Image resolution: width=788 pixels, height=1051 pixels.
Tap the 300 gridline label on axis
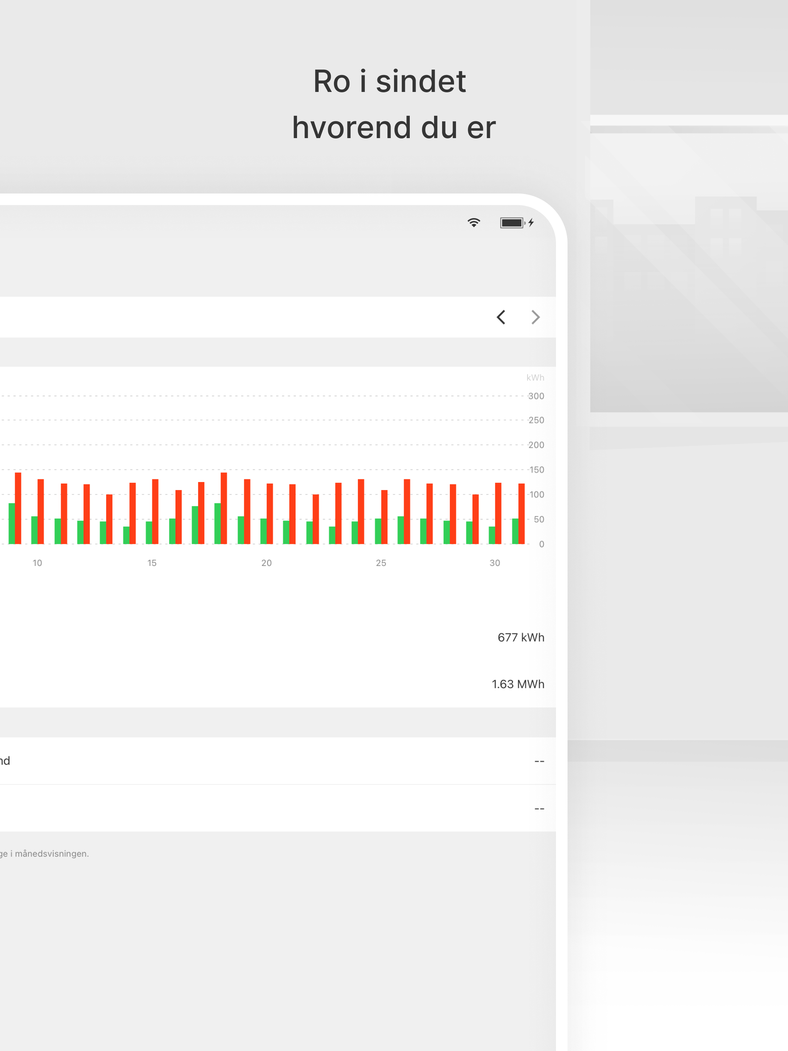click(x=536, y=396)
